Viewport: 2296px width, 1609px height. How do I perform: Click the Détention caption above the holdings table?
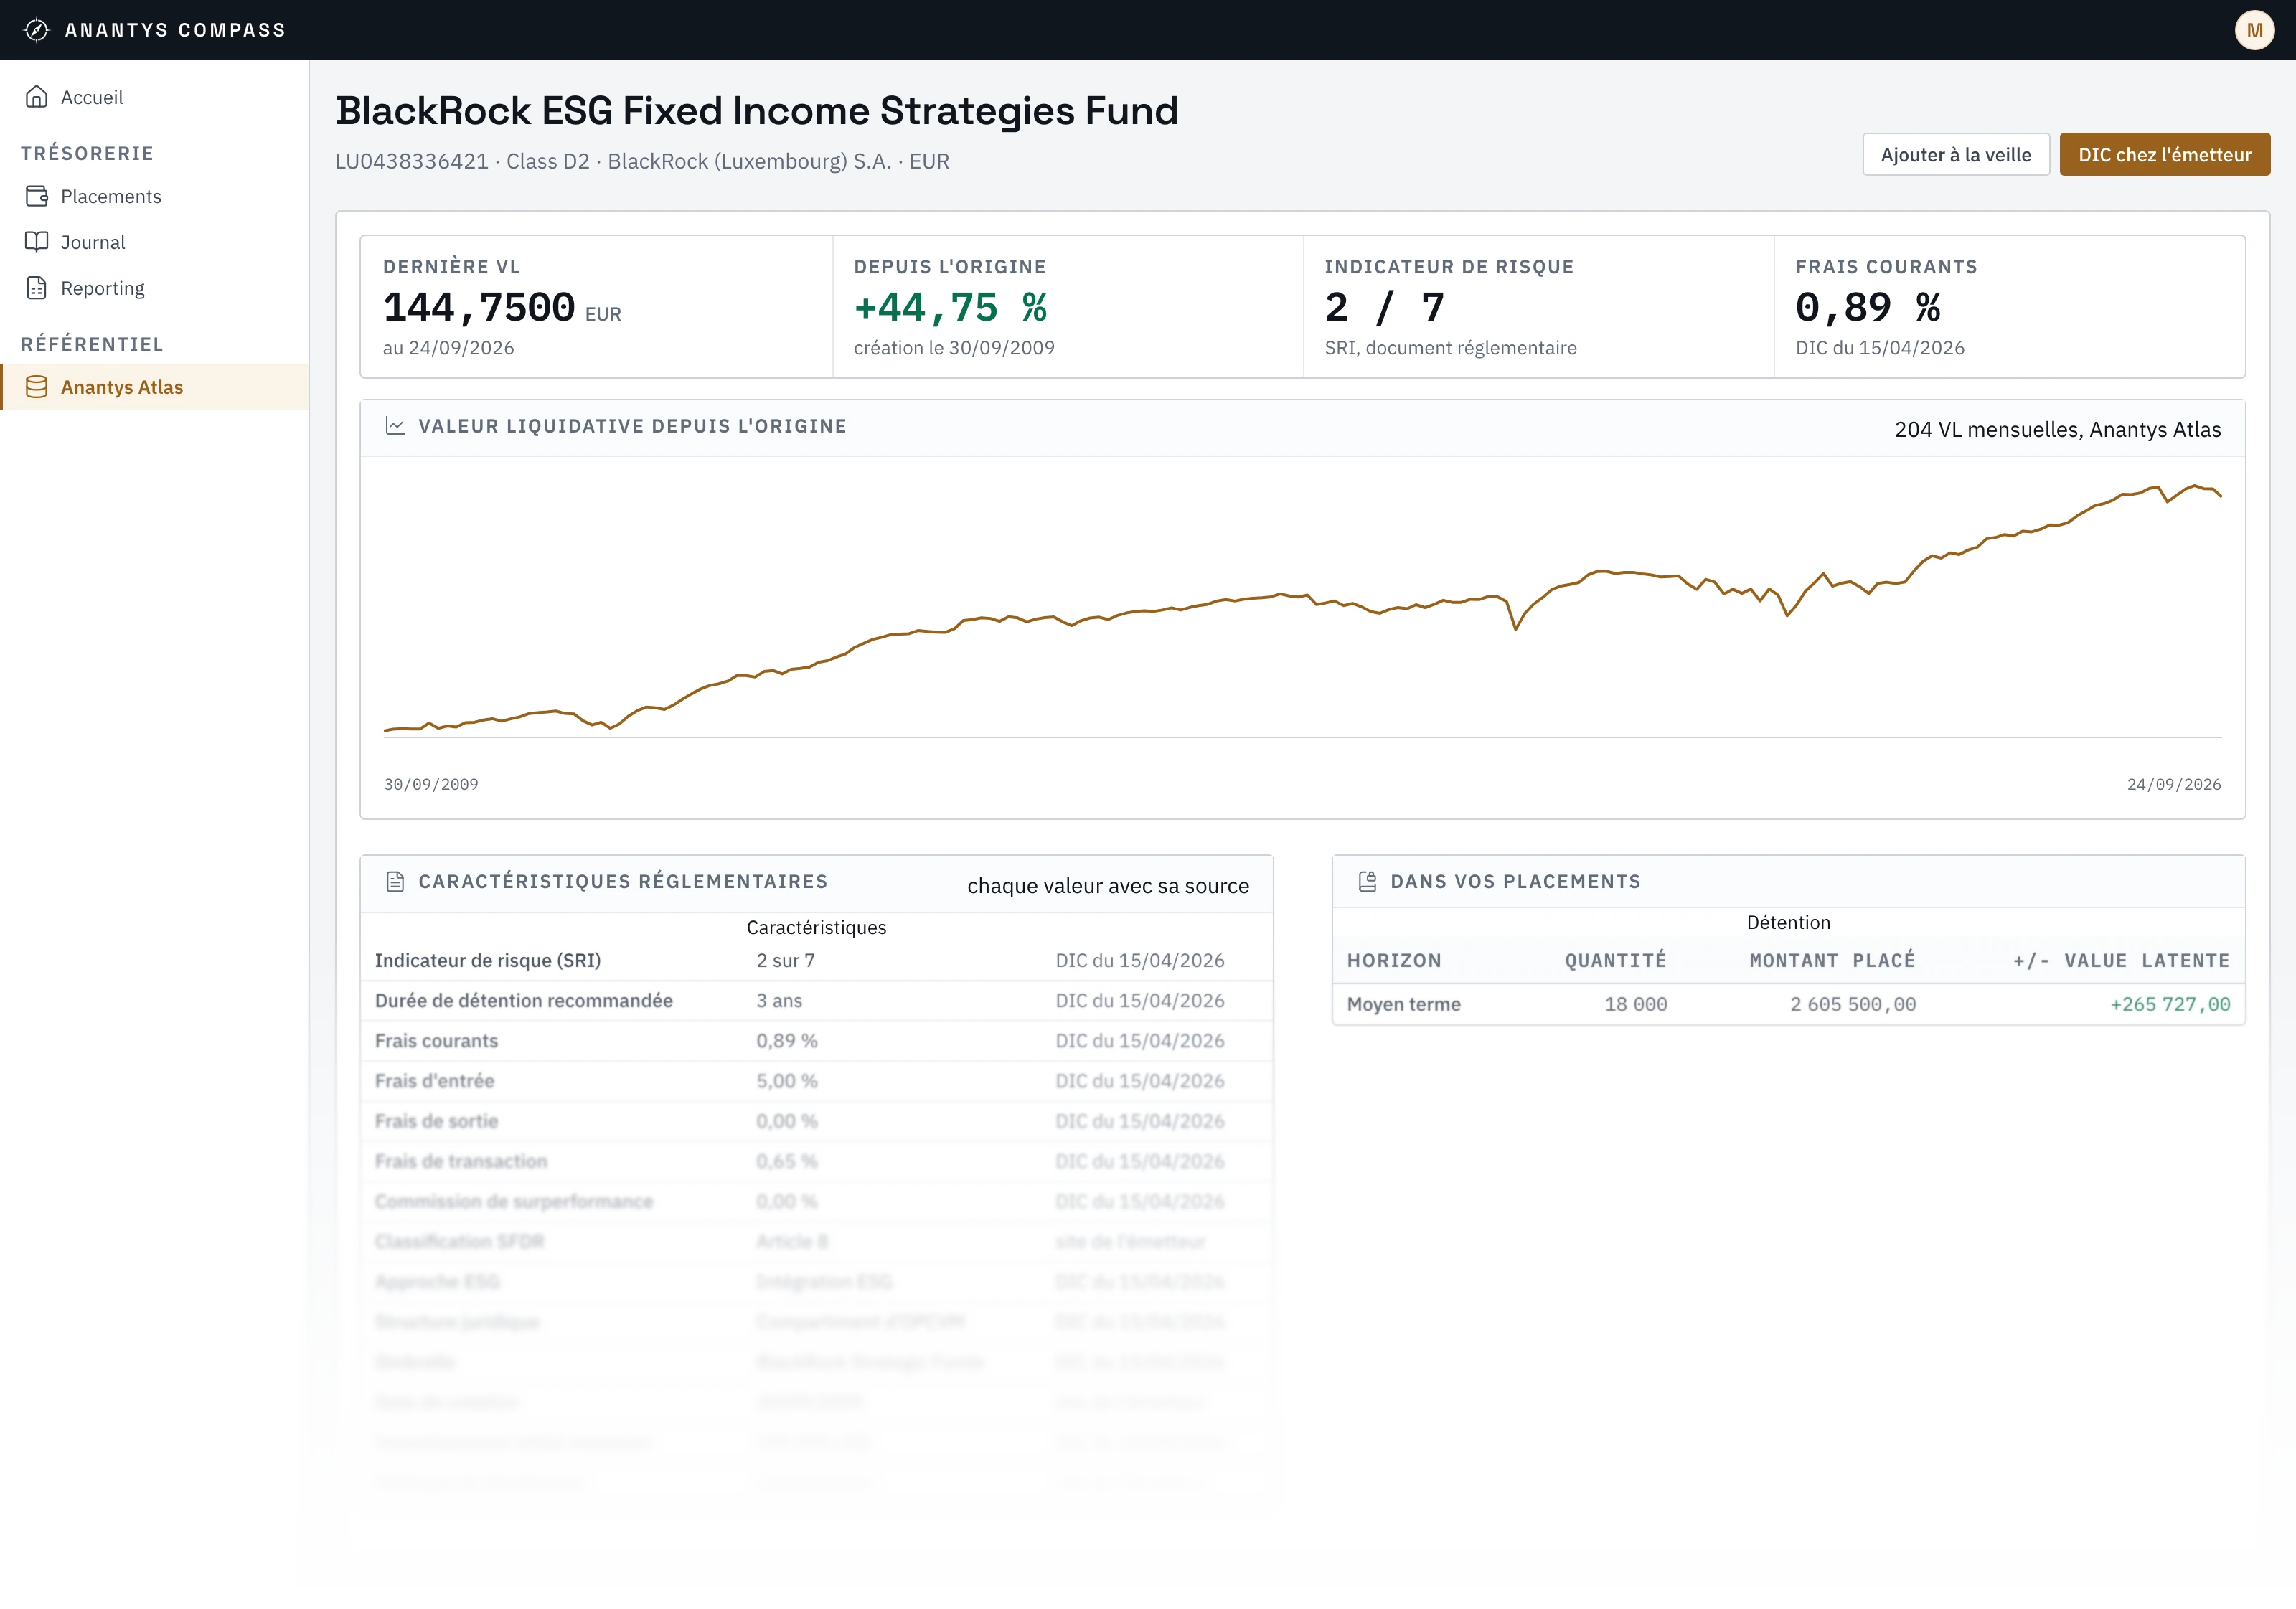[x=1788, y=923]
